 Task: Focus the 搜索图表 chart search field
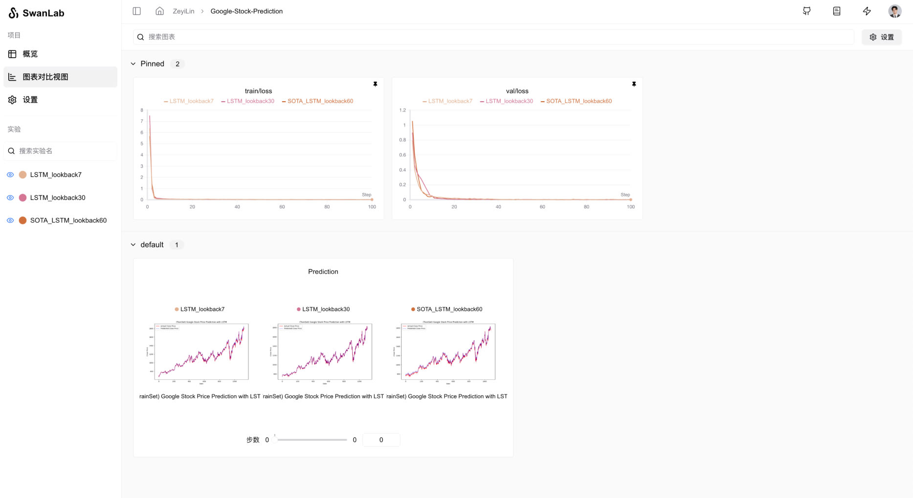[x=493, y=37]
